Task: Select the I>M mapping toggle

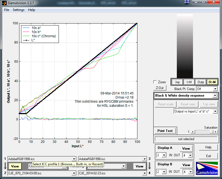Action: click(x=189, y=82)
